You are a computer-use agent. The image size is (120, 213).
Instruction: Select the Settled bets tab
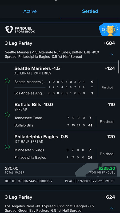tap(90, 11)
